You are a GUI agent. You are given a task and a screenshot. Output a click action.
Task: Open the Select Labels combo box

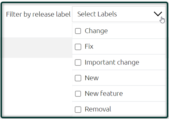(x=119, y=14)
